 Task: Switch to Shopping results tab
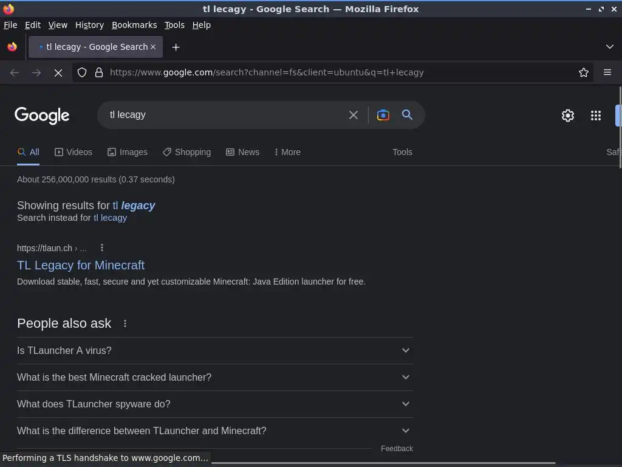[x=187, y=152]
